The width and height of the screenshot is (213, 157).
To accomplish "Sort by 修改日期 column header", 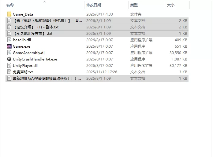I will coord(94,5).
